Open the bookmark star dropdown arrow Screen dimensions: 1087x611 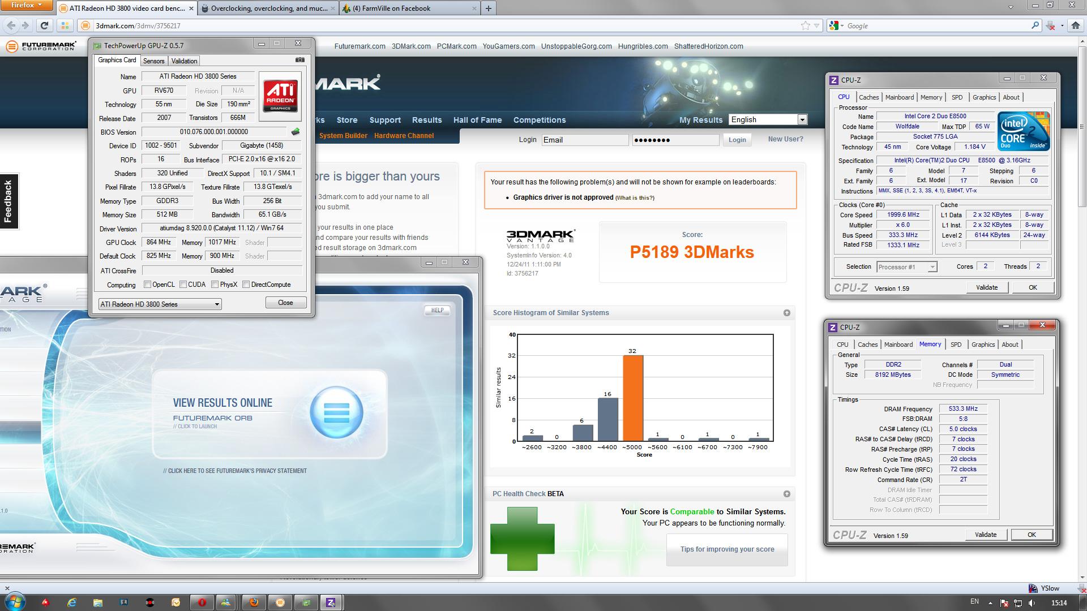point(816,25)
